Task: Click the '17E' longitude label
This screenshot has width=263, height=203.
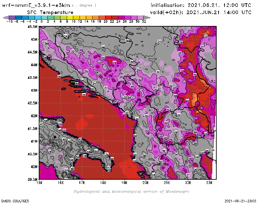Action: point(82,183)
